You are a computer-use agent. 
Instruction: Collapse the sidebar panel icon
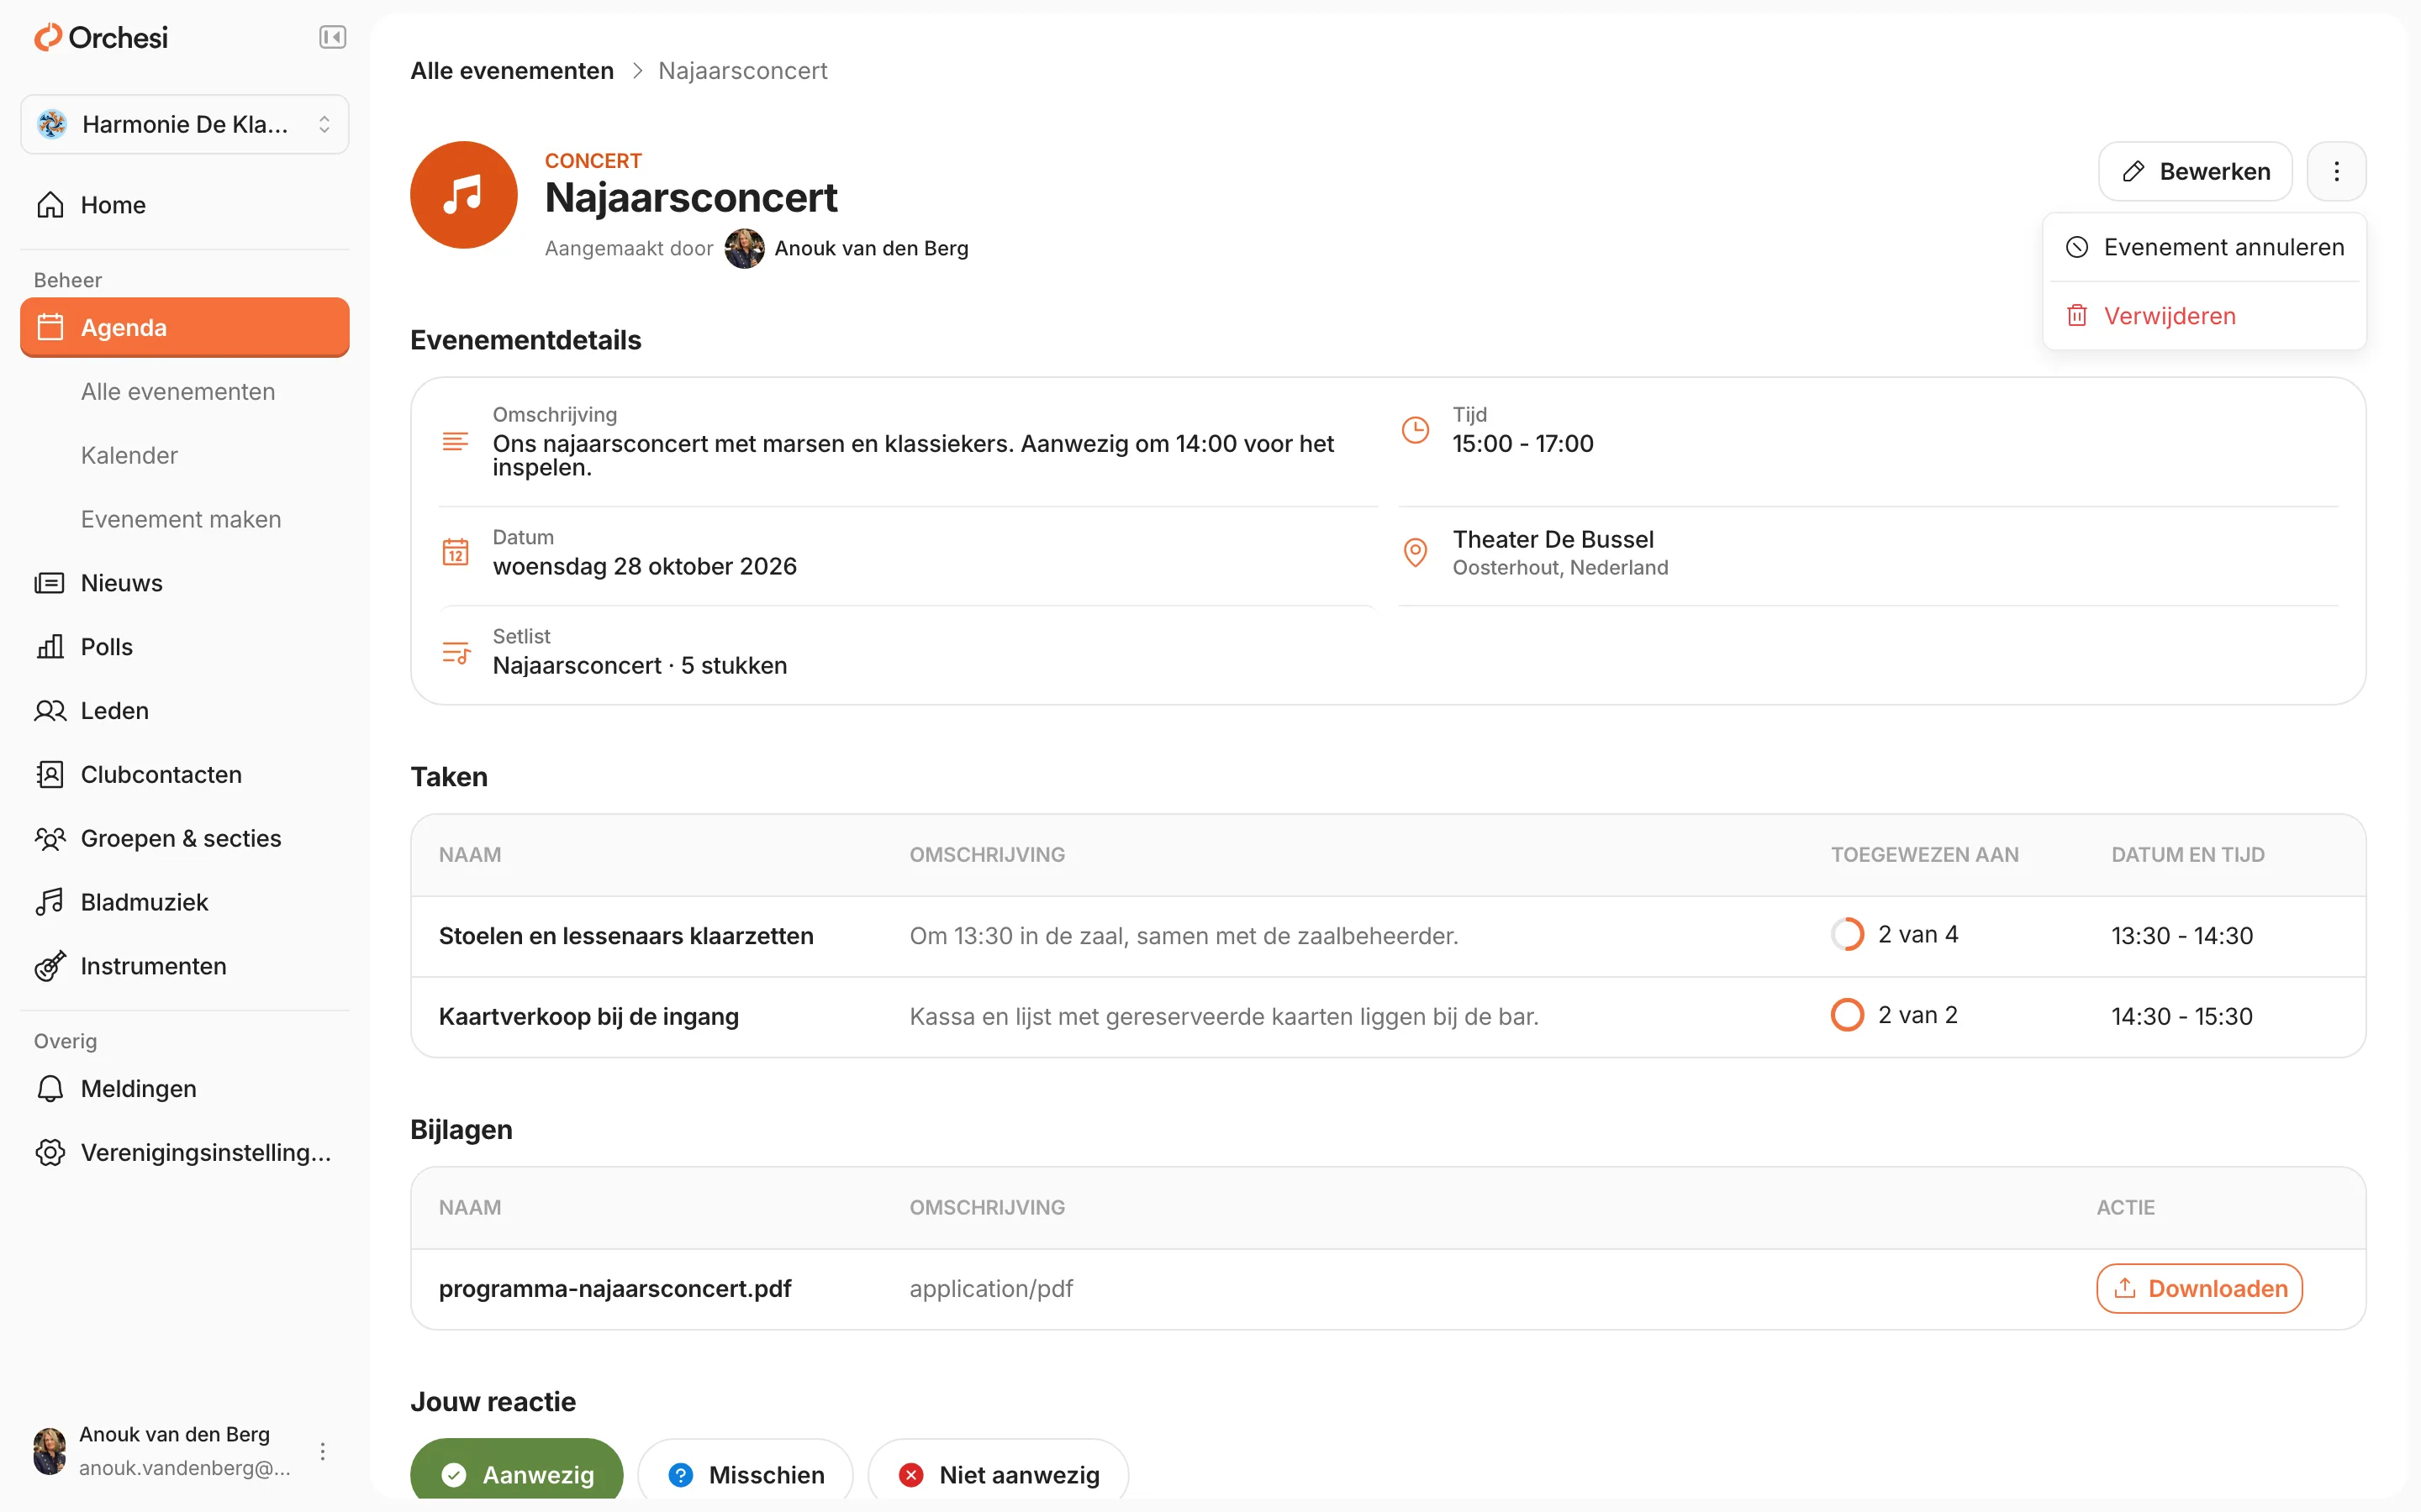[x=332, y=37]
